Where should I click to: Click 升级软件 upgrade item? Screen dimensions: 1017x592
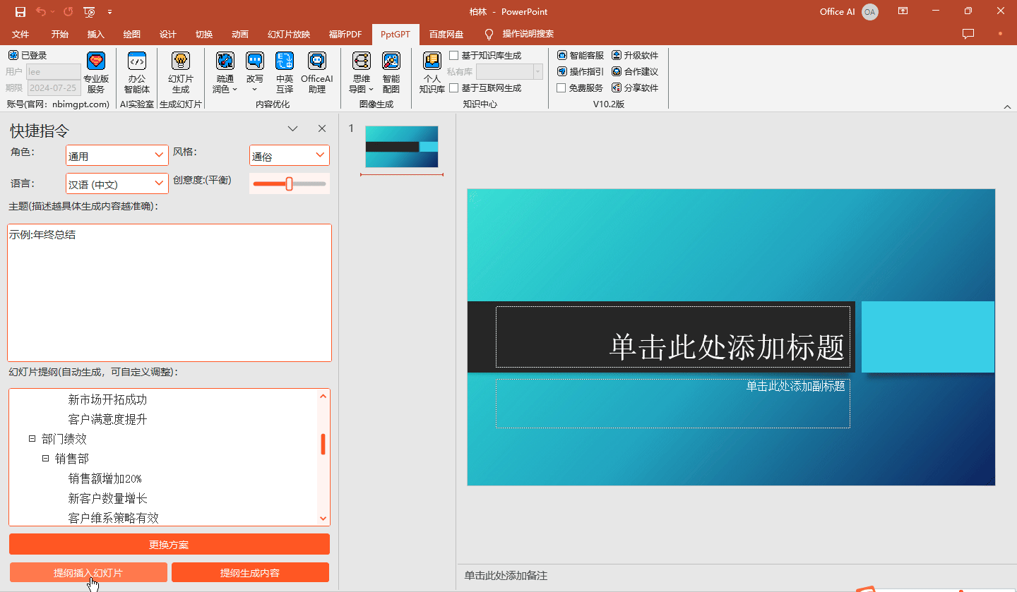click(x=635, y=55)
